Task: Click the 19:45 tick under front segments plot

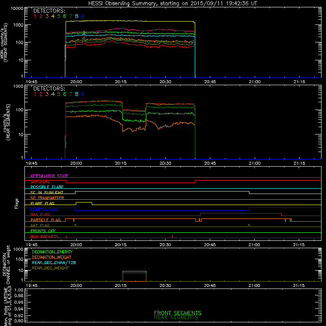Action: [32, 82]
